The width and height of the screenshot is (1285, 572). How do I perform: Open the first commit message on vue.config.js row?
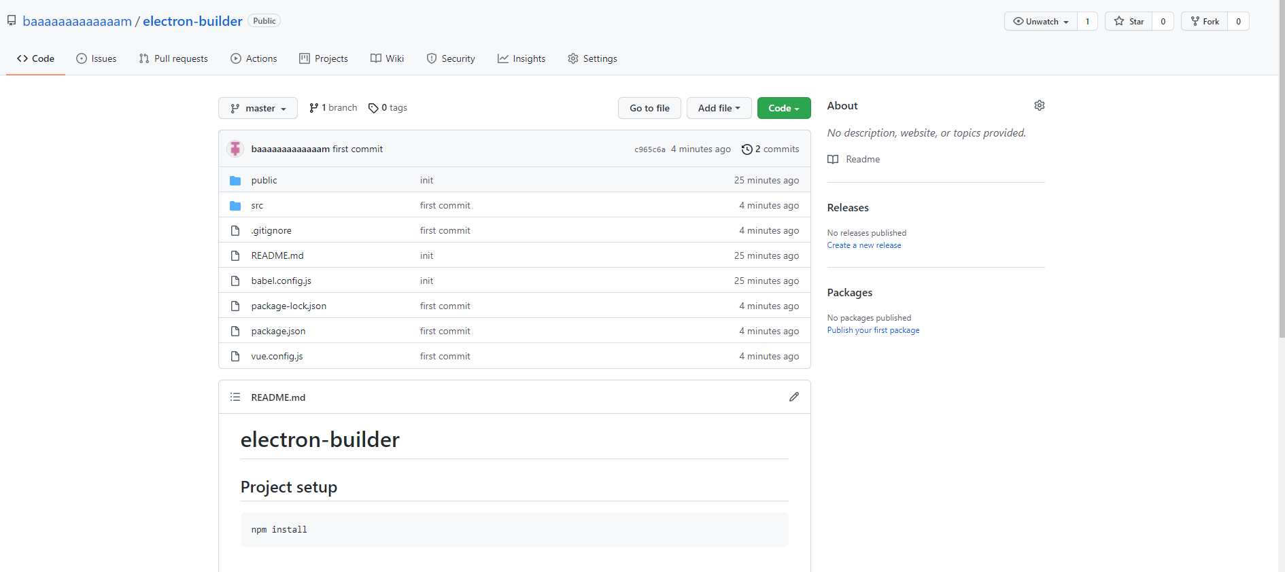(x=445, y=356)
